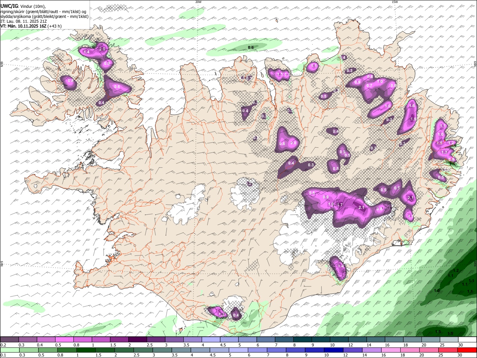
Task: Click the 'VT: Mán. 10.11.2025 16Z (+43 h)' line
Action: pos(31,26)
